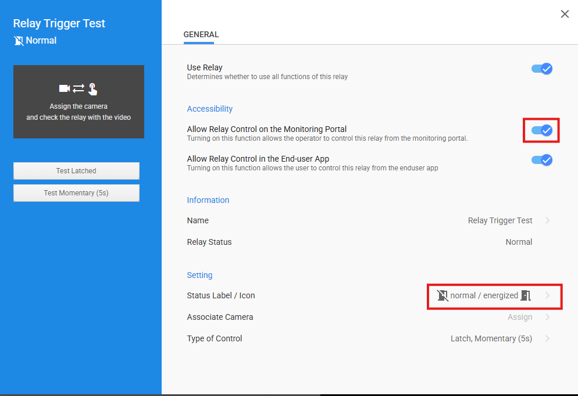The width and height of the screenshot is (578, 396).
Task: Click the Relay Trigger Test name value
Action: (x=500, y=220)
